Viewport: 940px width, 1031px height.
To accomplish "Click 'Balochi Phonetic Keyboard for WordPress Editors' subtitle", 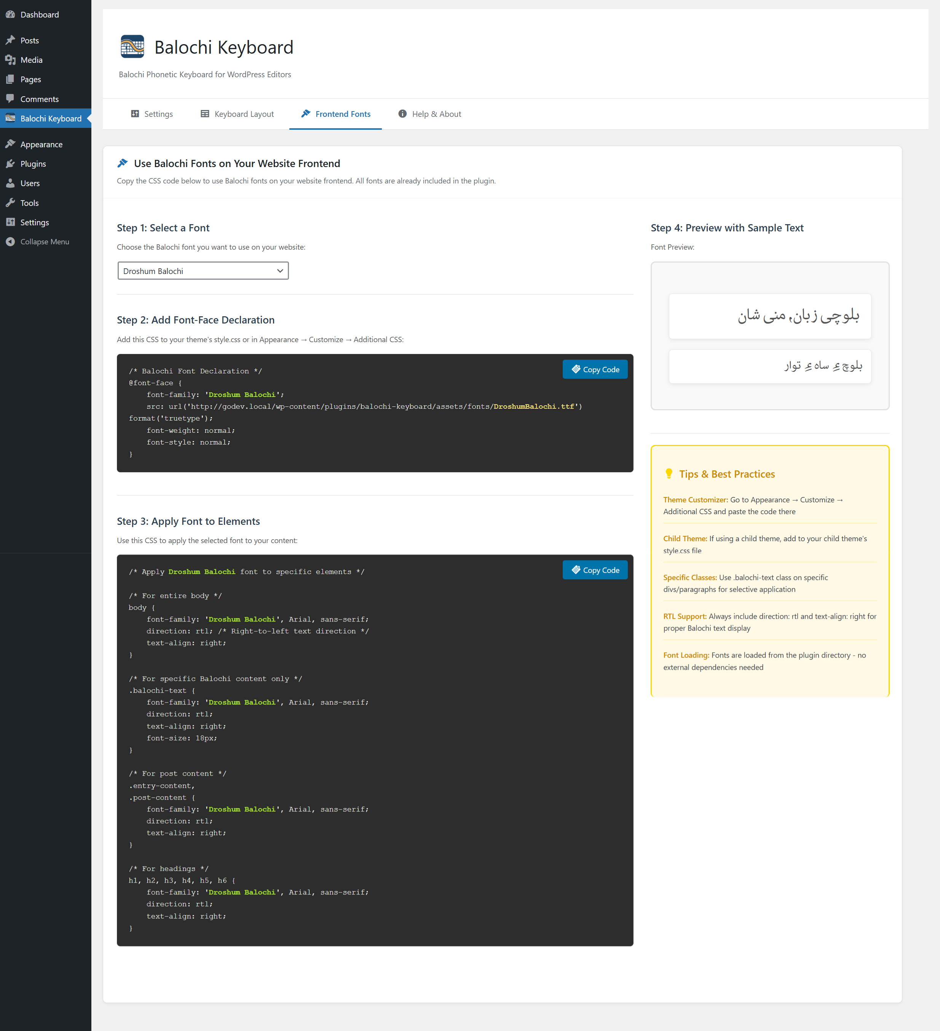I will click(205, 74).
